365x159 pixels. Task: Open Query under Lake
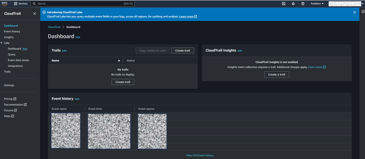click(x=12, y=54)
